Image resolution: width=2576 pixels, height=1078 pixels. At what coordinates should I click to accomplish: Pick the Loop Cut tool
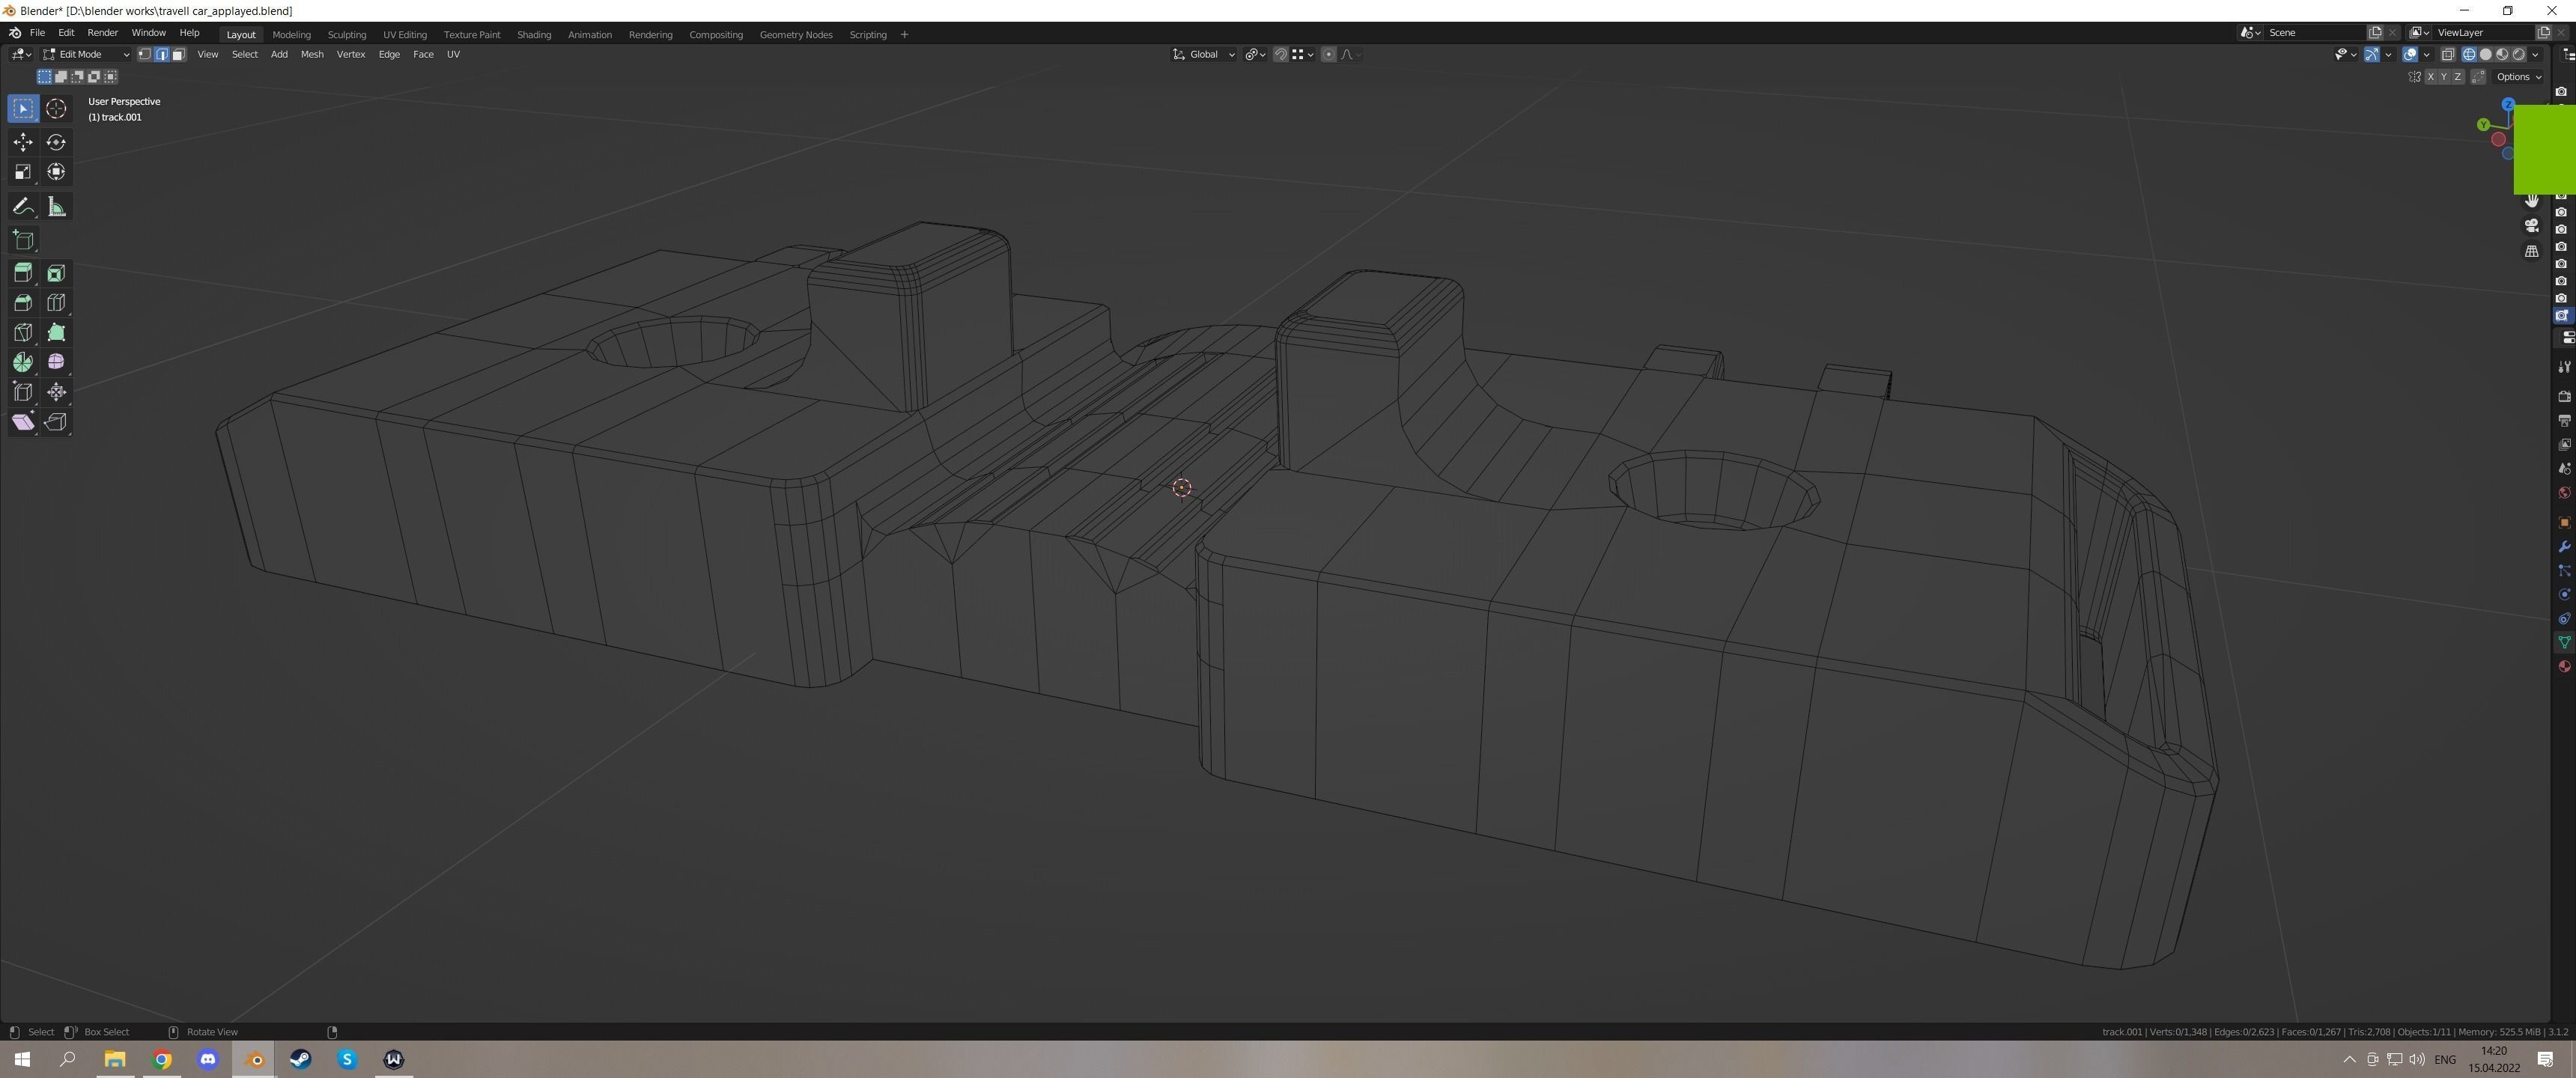click(56, 303)
